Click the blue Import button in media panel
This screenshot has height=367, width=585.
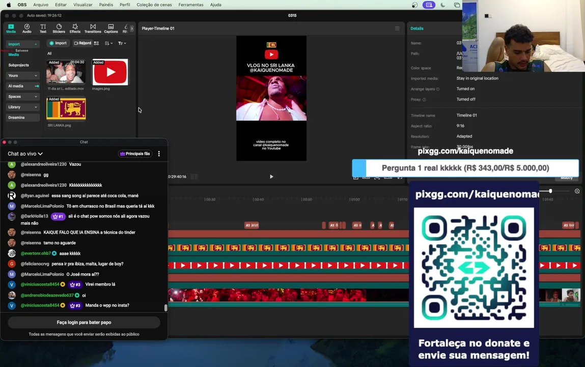[58, 43]
